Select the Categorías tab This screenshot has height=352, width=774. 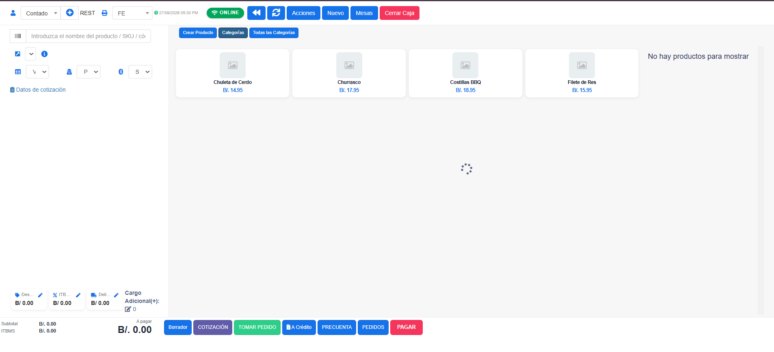(x=233, y=33)
